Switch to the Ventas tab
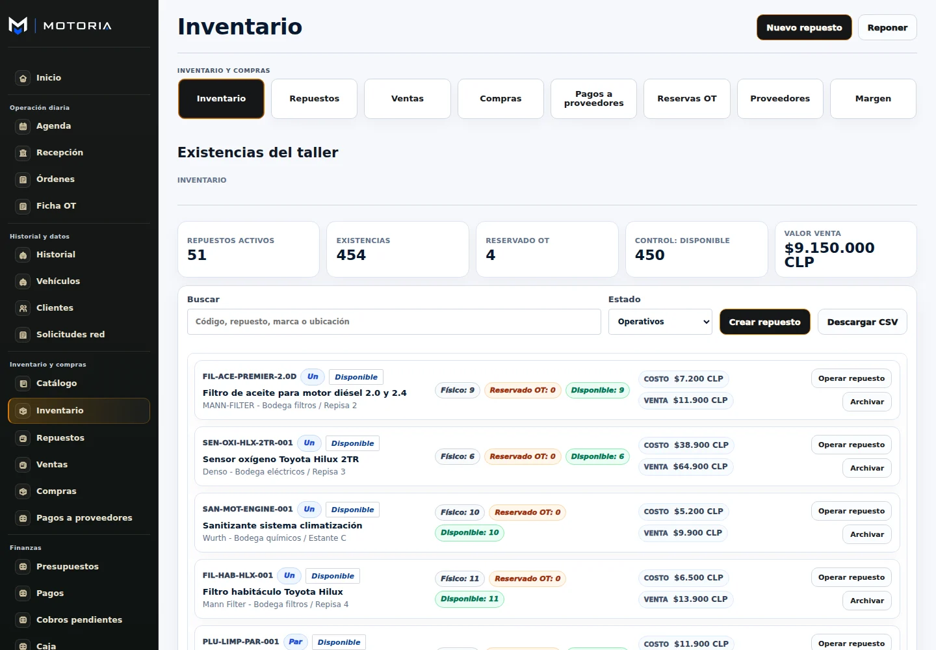This screenshot has width=936, height=650. coord(408,99)
